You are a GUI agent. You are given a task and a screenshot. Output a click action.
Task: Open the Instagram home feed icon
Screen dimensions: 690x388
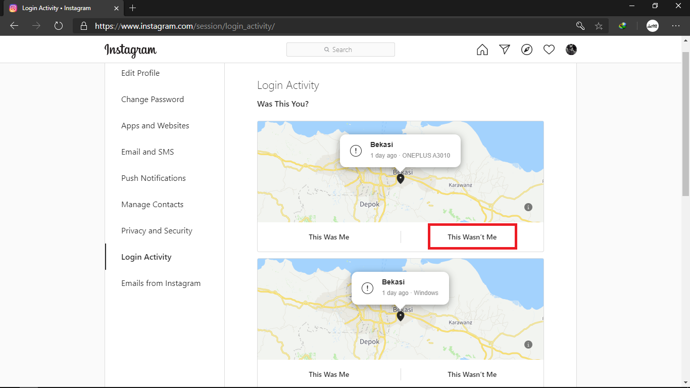coord(482,50)
